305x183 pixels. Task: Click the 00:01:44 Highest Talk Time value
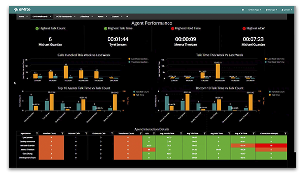coord(118,39)
